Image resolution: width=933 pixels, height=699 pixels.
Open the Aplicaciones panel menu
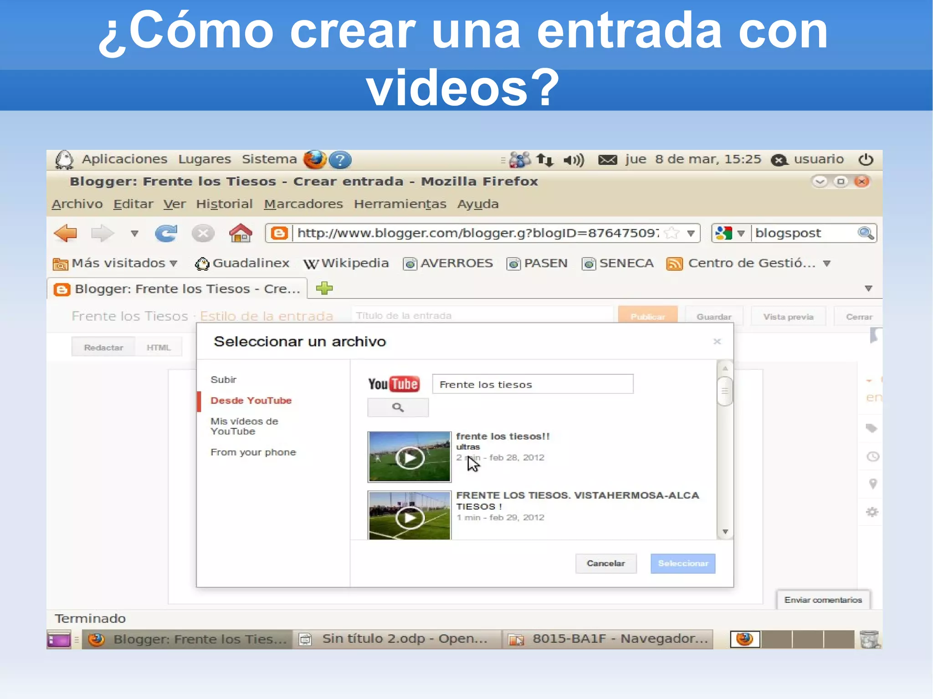(124, 159)
